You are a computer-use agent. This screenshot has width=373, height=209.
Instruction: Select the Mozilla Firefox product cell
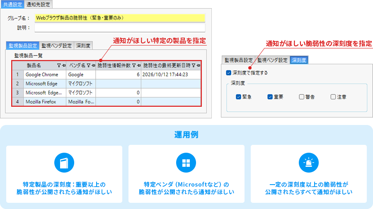45,102
